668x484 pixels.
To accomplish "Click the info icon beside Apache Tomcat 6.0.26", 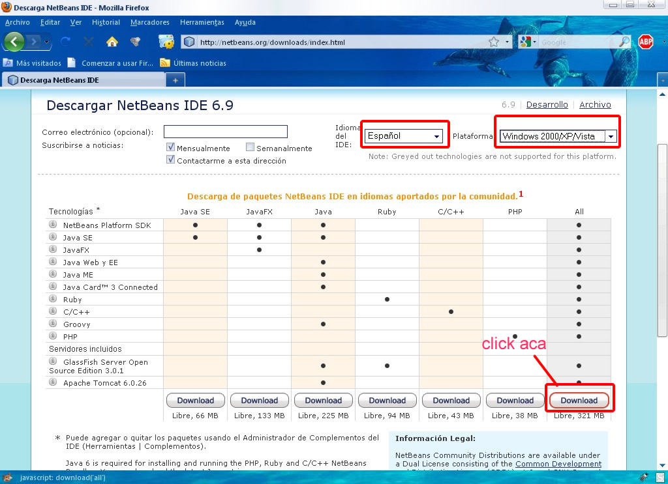I will pos(52,382).
